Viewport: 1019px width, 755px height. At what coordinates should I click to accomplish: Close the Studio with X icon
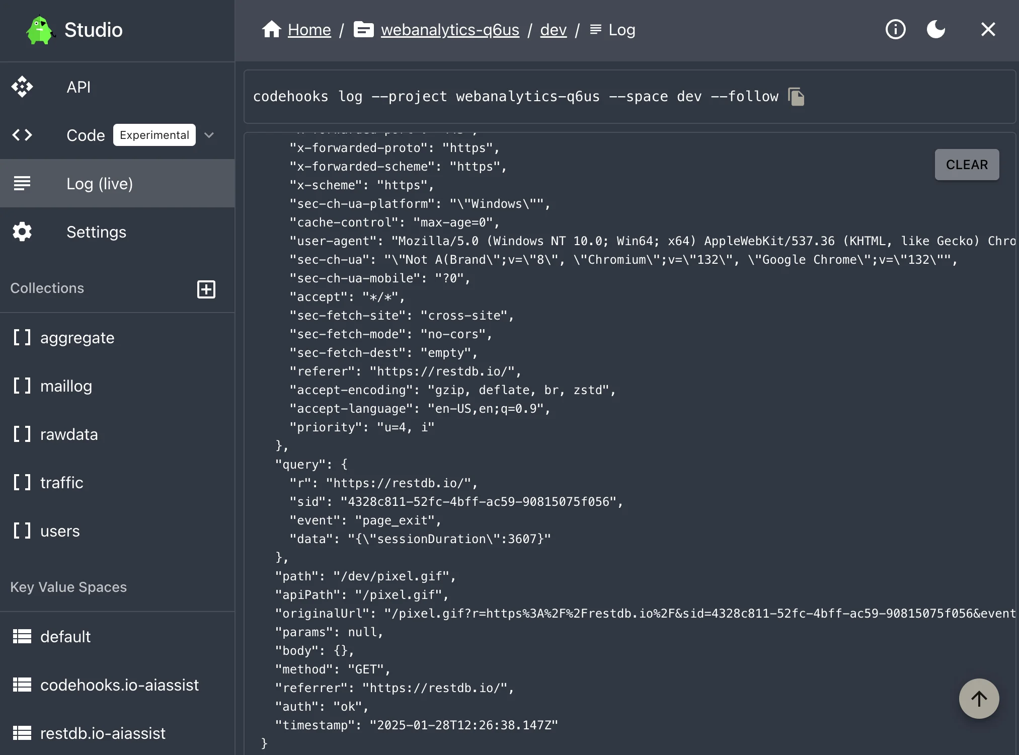(x=988, y=29)
